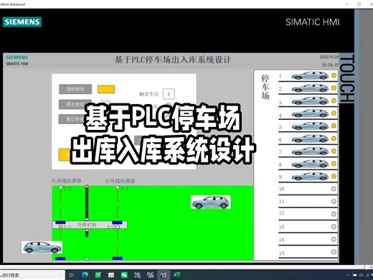The image size is (373, 280).
Task: Click the SIEMENS logo in the black header
Action: pos(22,22)
